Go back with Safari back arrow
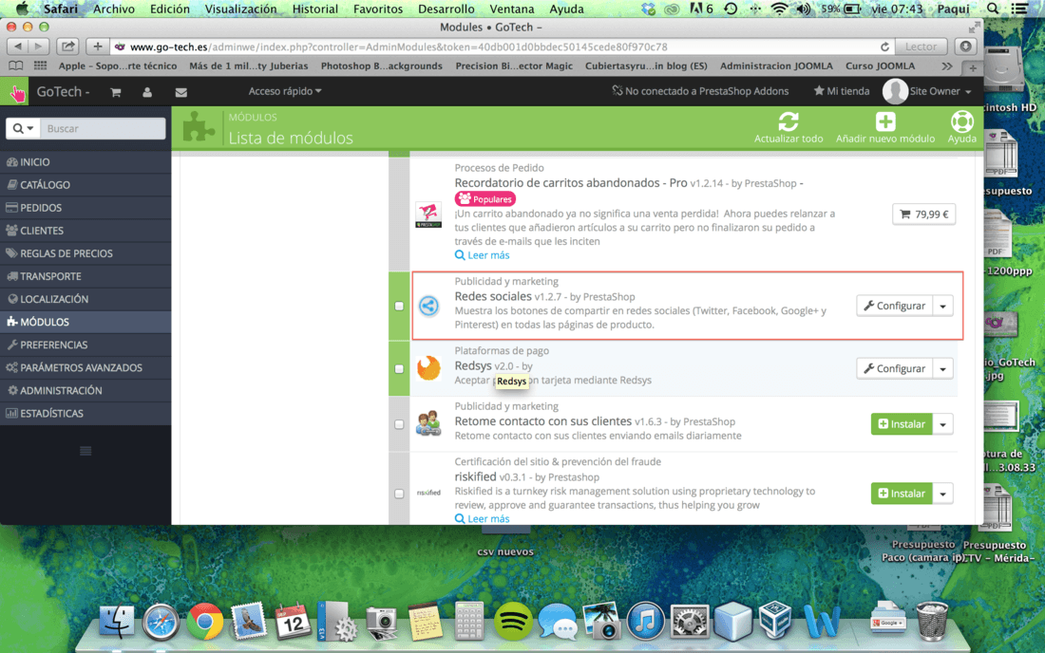The width and height of the screenshot is (1045, 653). 17,47
